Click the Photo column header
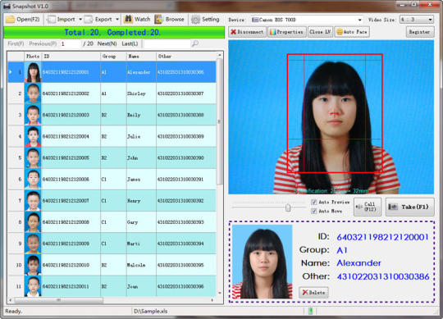 [x=33, y=57]
